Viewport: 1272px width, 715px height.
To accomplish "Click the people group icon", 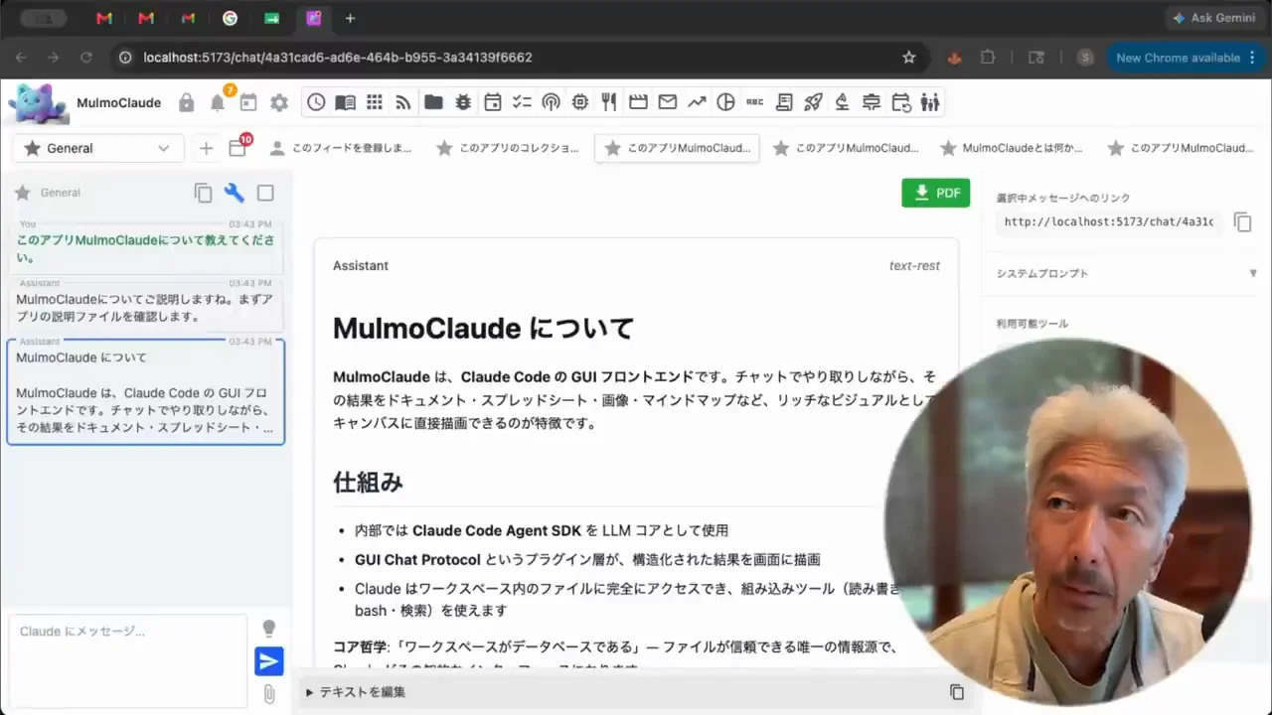I will pos(930,101).
